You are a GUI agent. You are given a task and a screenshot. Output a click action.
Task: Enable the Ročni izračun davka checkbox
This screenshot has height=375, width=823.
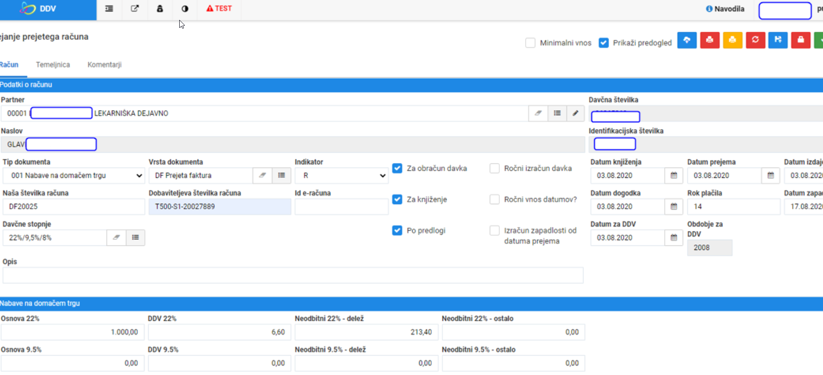[495, 168]
